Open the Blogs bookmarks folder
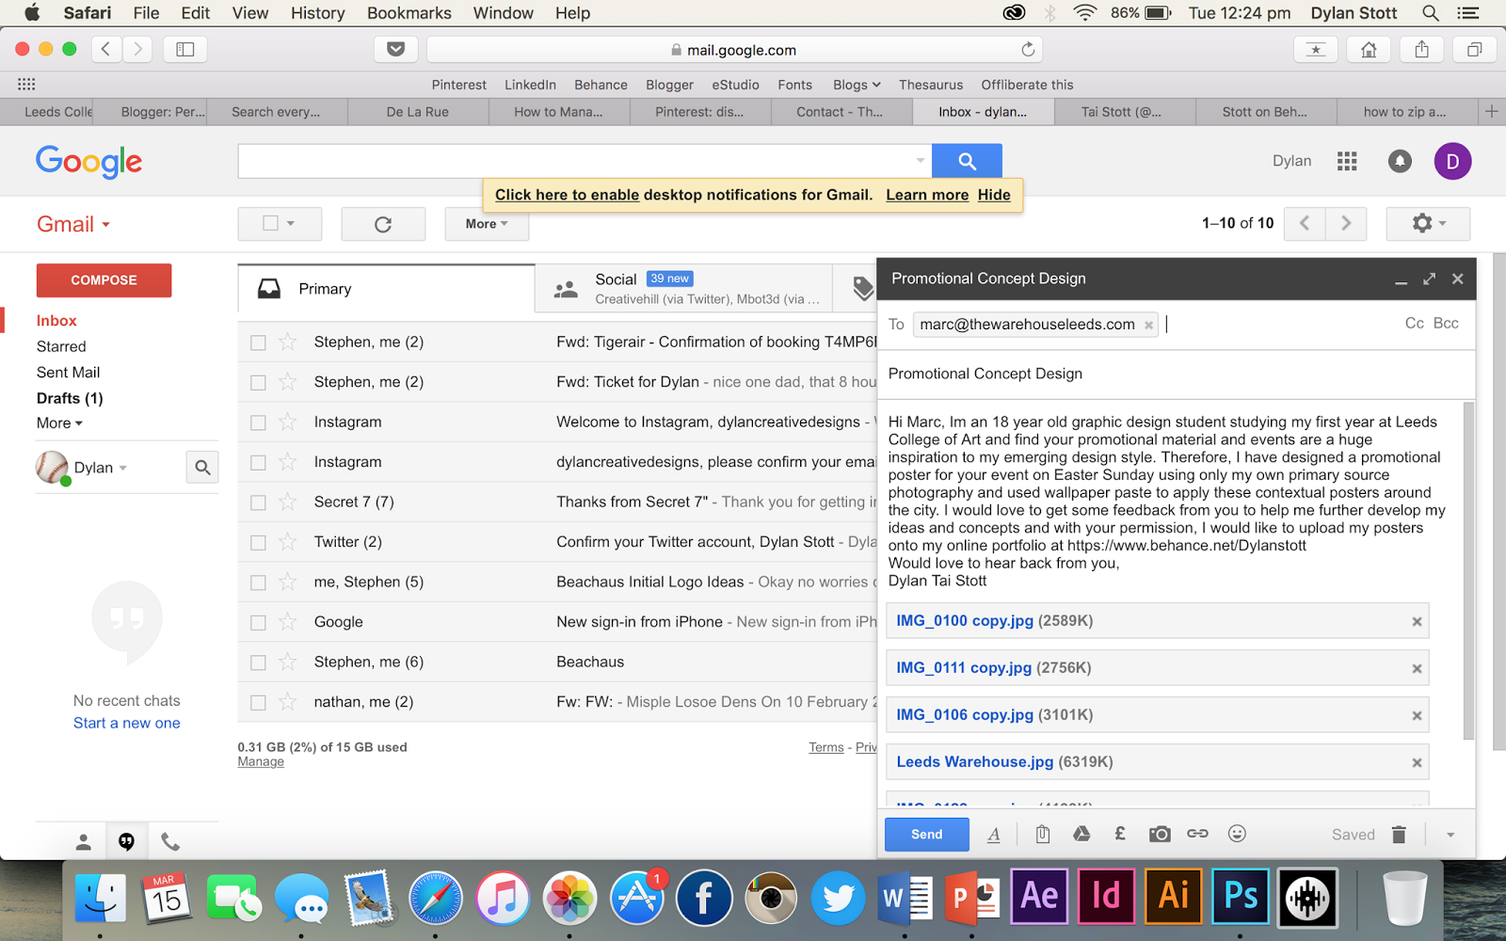 point(857,85)
